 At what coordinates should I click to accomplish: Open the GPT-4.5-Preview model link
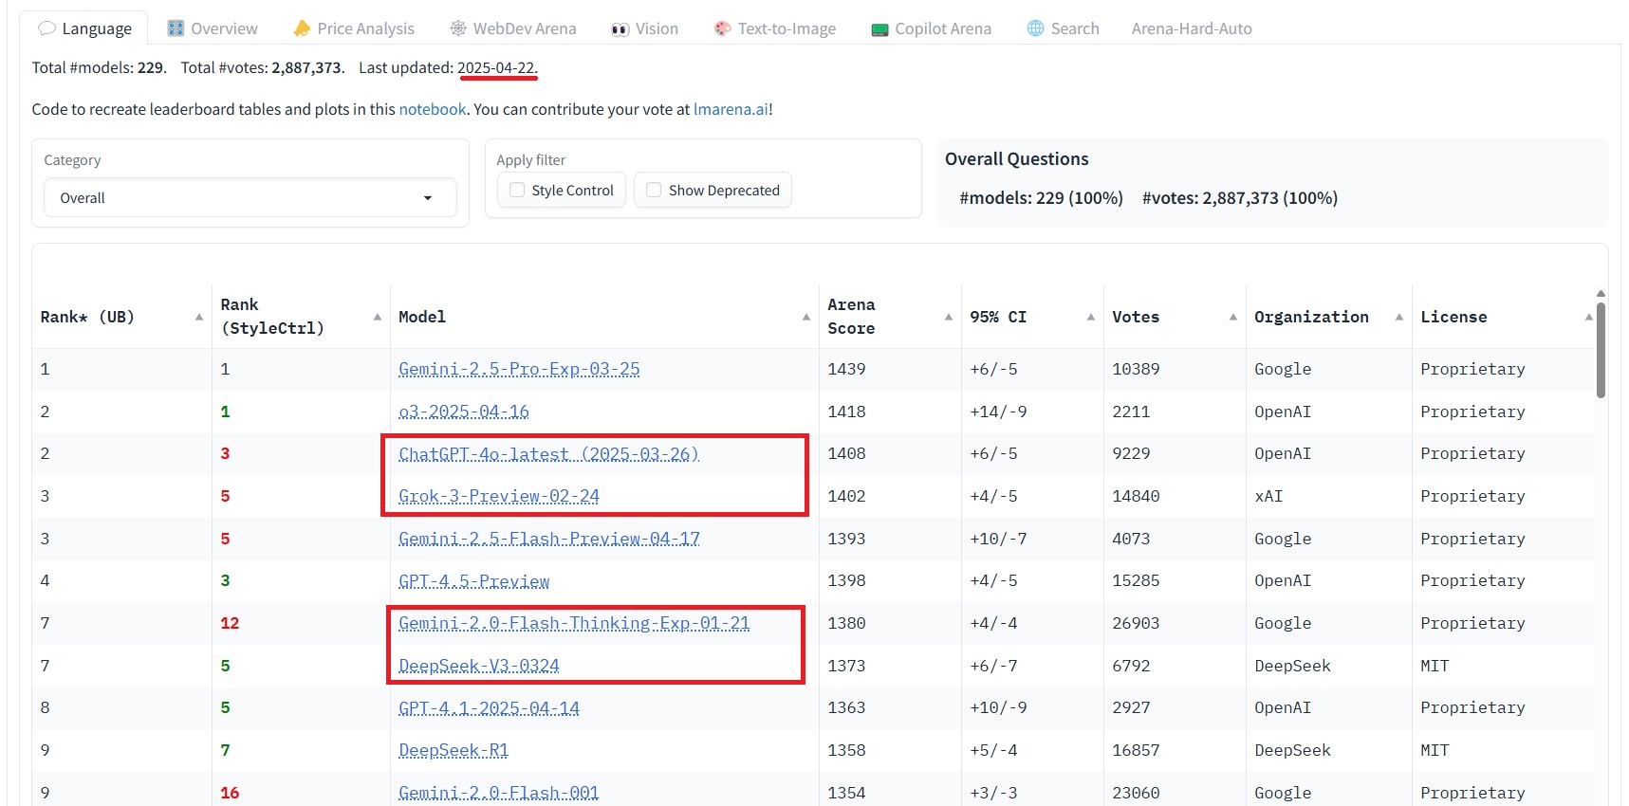[474, 581]
